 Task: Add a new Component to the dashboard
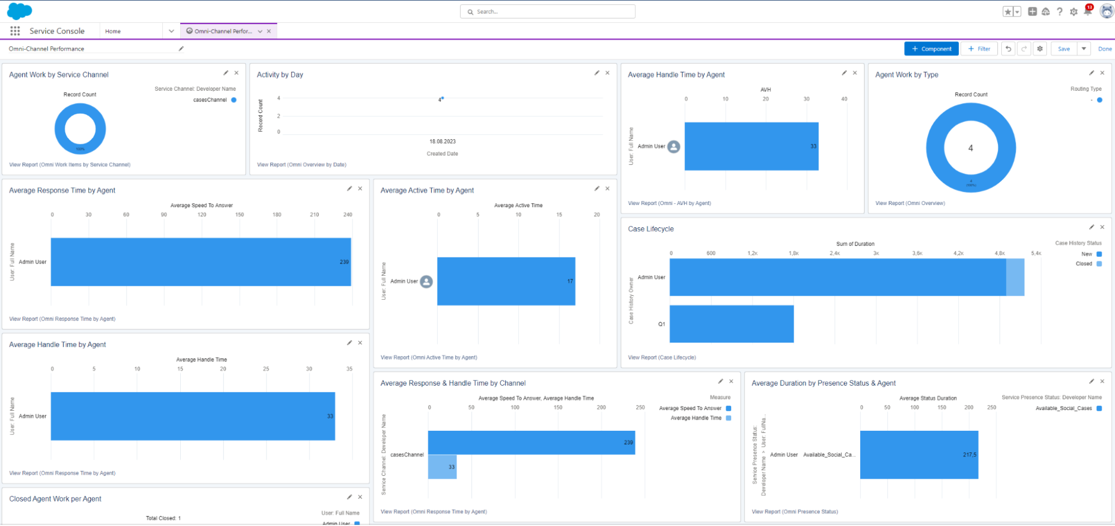(931, 48)
